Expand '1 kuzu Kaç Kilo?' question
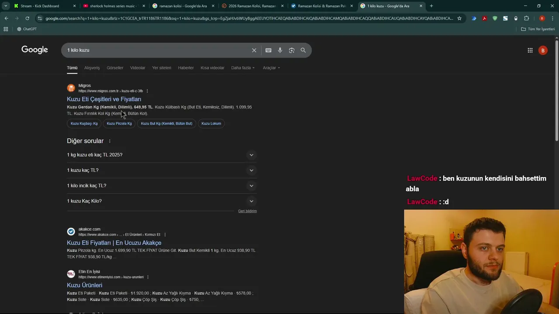The height and width of the screenshot is (314, 559). click(162, 201)
